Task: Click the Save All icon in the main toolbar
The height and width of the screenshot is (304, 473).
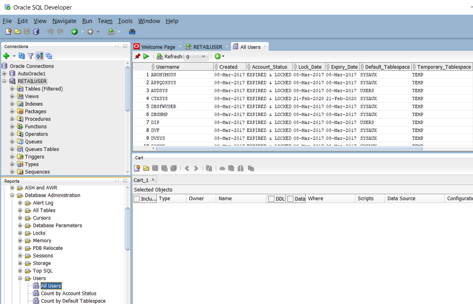Action: 36,32
